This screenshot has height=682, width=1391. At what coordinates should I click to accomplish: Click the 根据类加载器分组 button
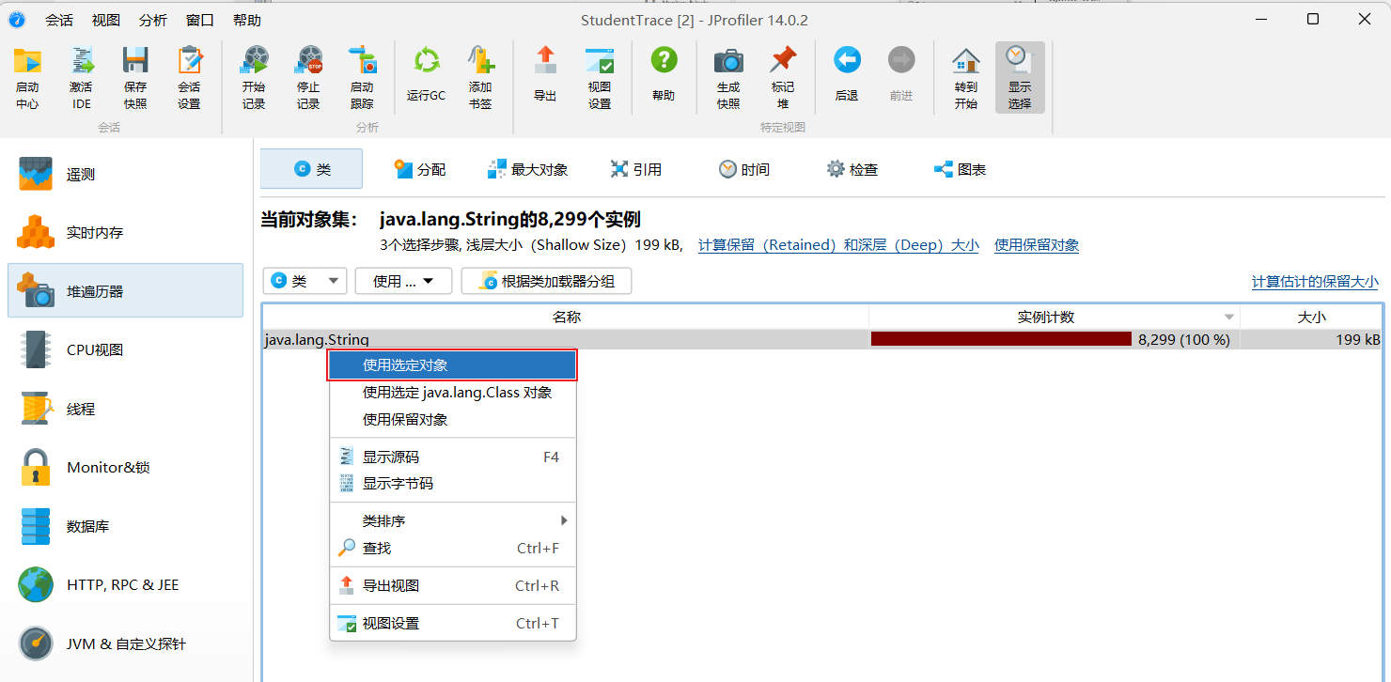click(x=546, y=281)
